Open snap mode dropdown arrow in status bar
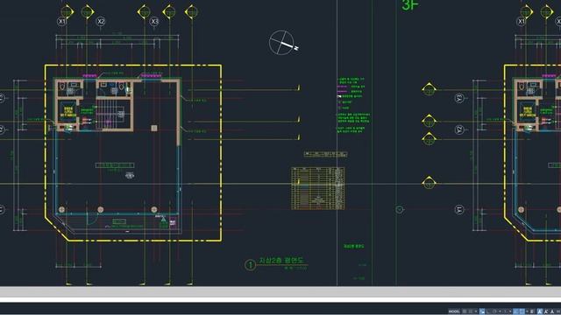 click(x=476, y=311)
